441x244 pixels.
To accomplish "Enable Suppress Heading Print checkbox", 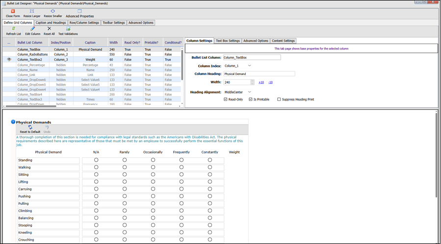I will (279, 99).
